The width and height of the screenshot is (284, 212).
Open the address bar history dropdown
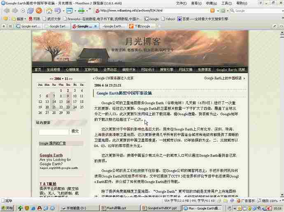(x=218, y=11)
